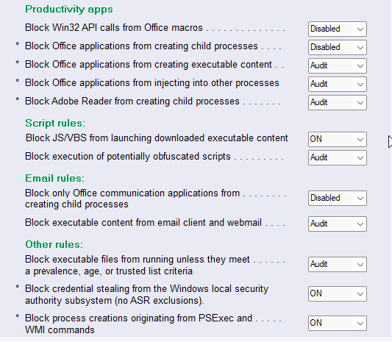Open dropdown for Office apps creating child processes
392x342 pixels.
click(x=338, y=47)
